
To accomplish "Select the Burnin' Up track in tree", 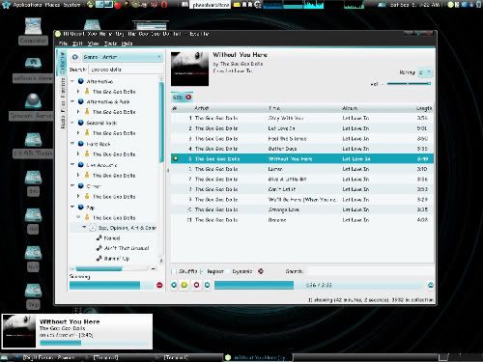I will pos(117,259).
